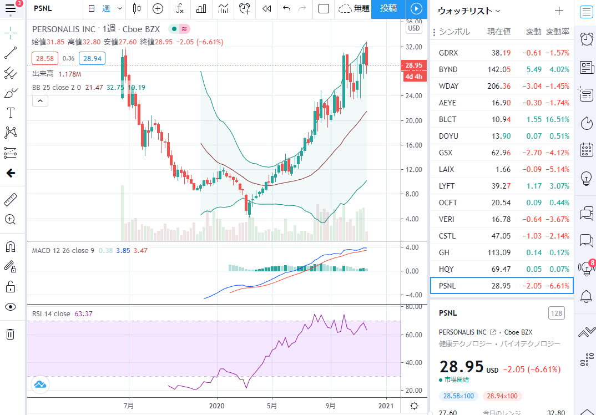Select the pitchfork tool

(x=11, y=73)
